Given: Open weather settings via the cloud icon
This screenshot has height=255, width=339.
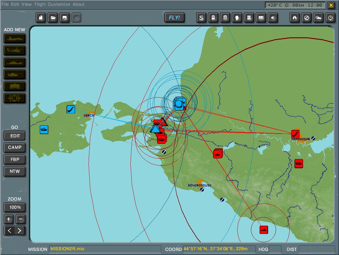Looking at the screenshot, I should pos(318,18).
